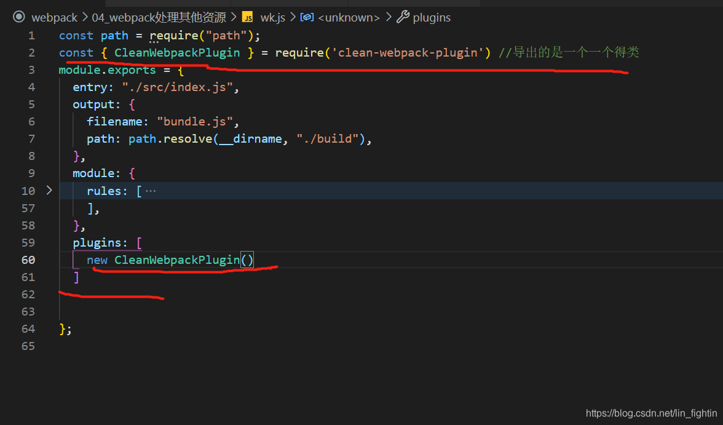Click line number 64 in the gutter
Screen dimensions: 723x425
tap(28, 329)
